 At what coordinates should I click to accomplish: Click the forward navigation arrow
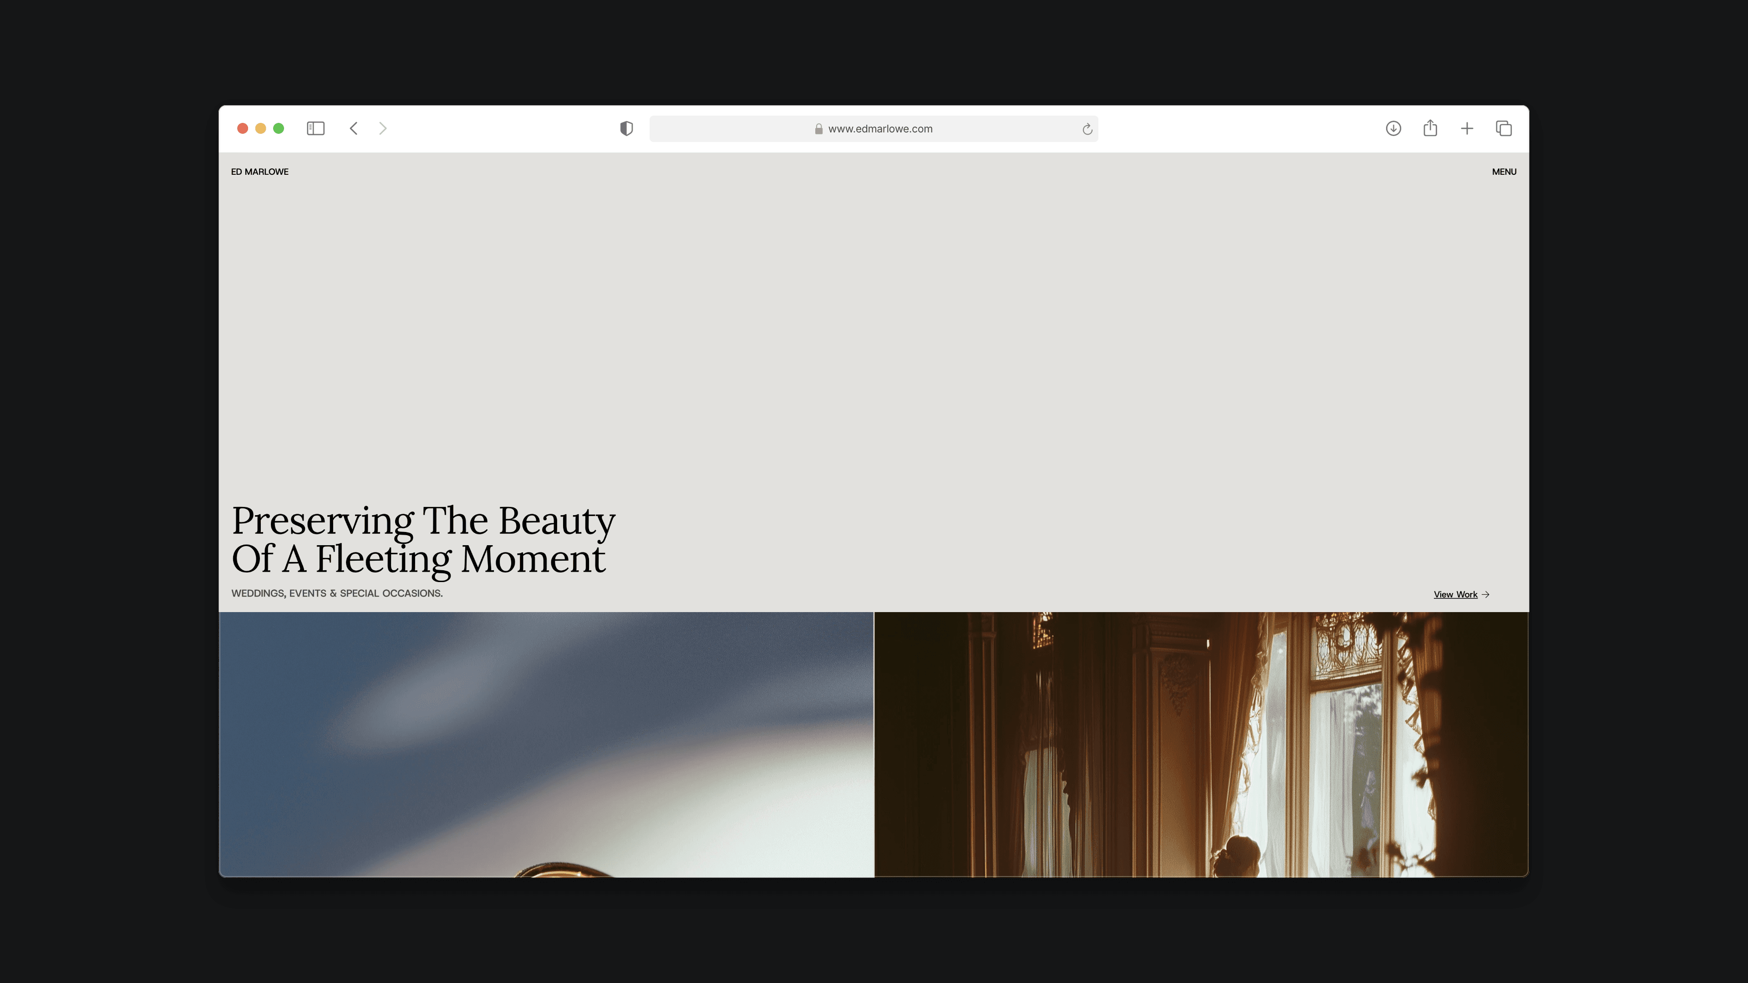[x=383, y=128]
